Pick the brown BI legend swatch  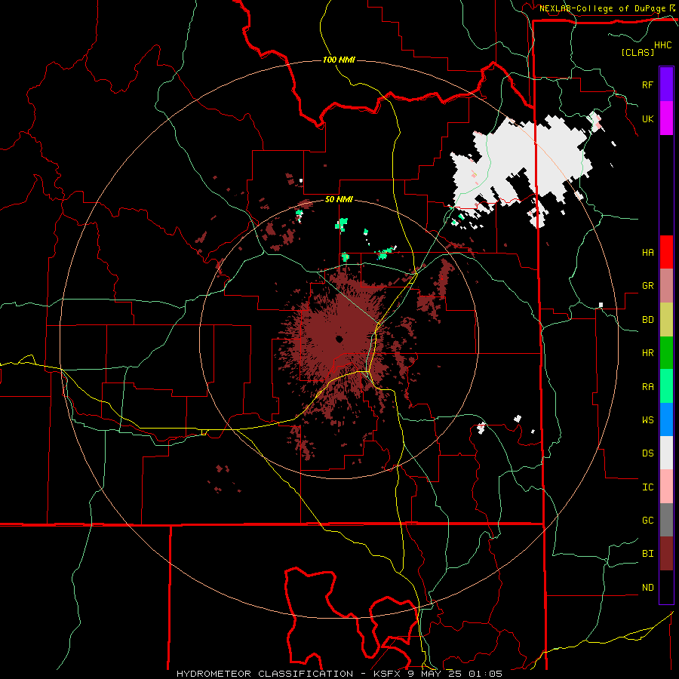[666, 554]
